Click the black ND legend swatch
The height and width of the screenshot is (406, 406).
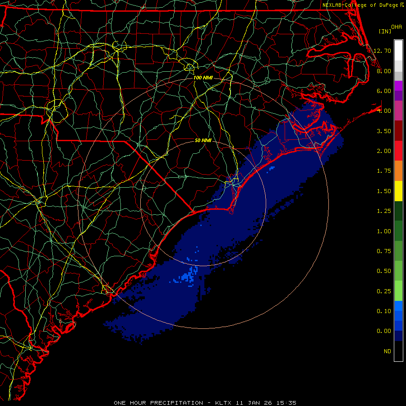(x=398, y=351)
